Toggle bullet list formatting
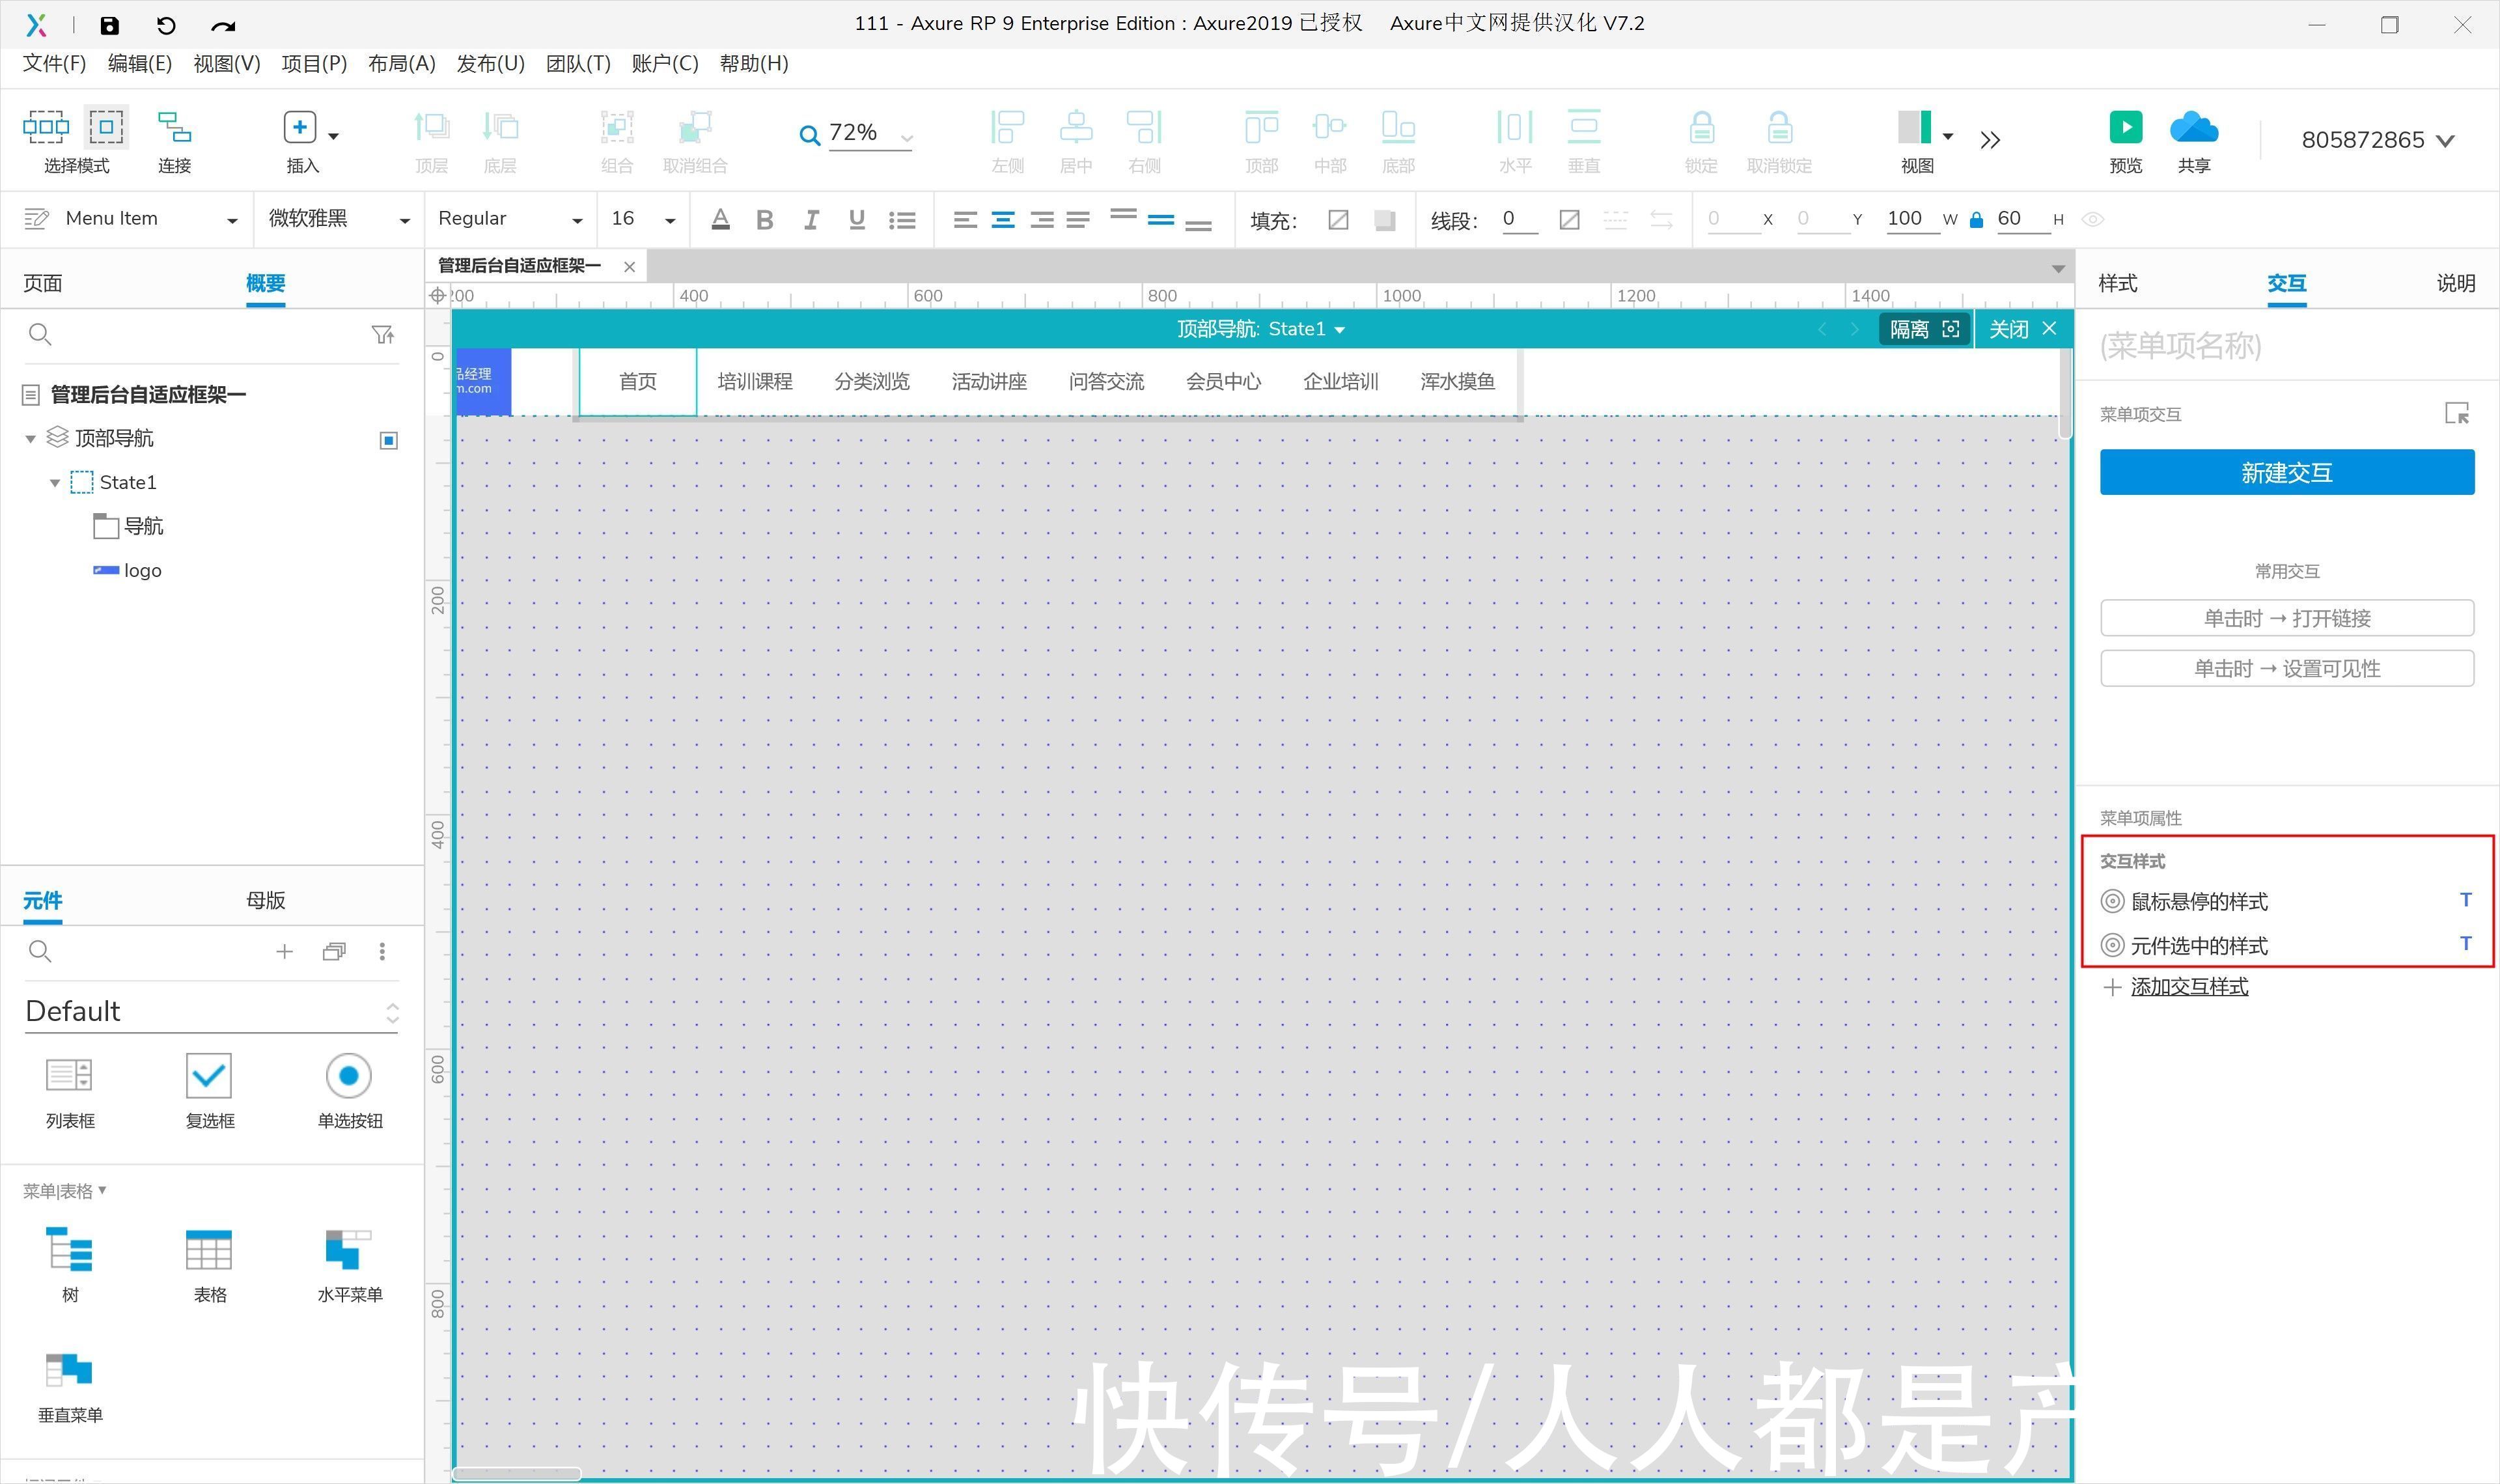The height and width of the screenshot is (1484, 2500). tap(902, 220)
